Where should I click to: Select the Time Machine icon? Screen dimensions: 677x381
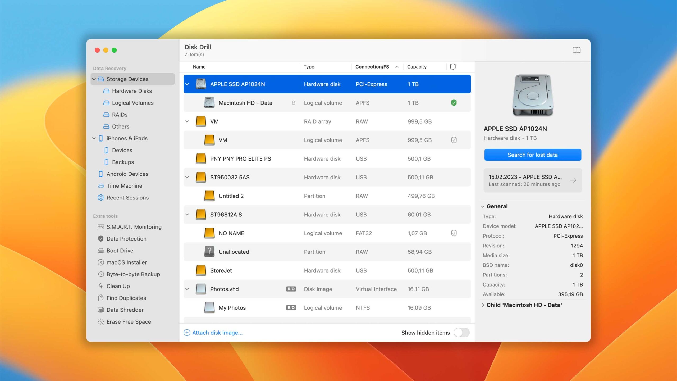pyautogui.click(x=100, y=186)
